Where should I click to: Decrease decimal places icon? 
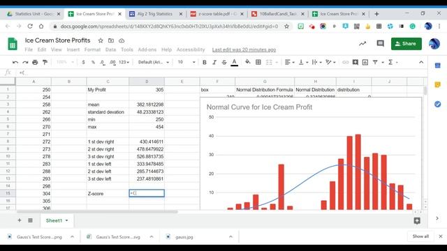[x=103, y=62]
